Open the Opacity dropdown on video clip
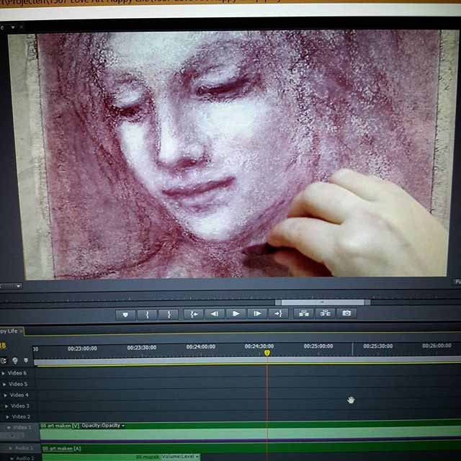This screenshot has height=461, width=461. pos(123,426)
